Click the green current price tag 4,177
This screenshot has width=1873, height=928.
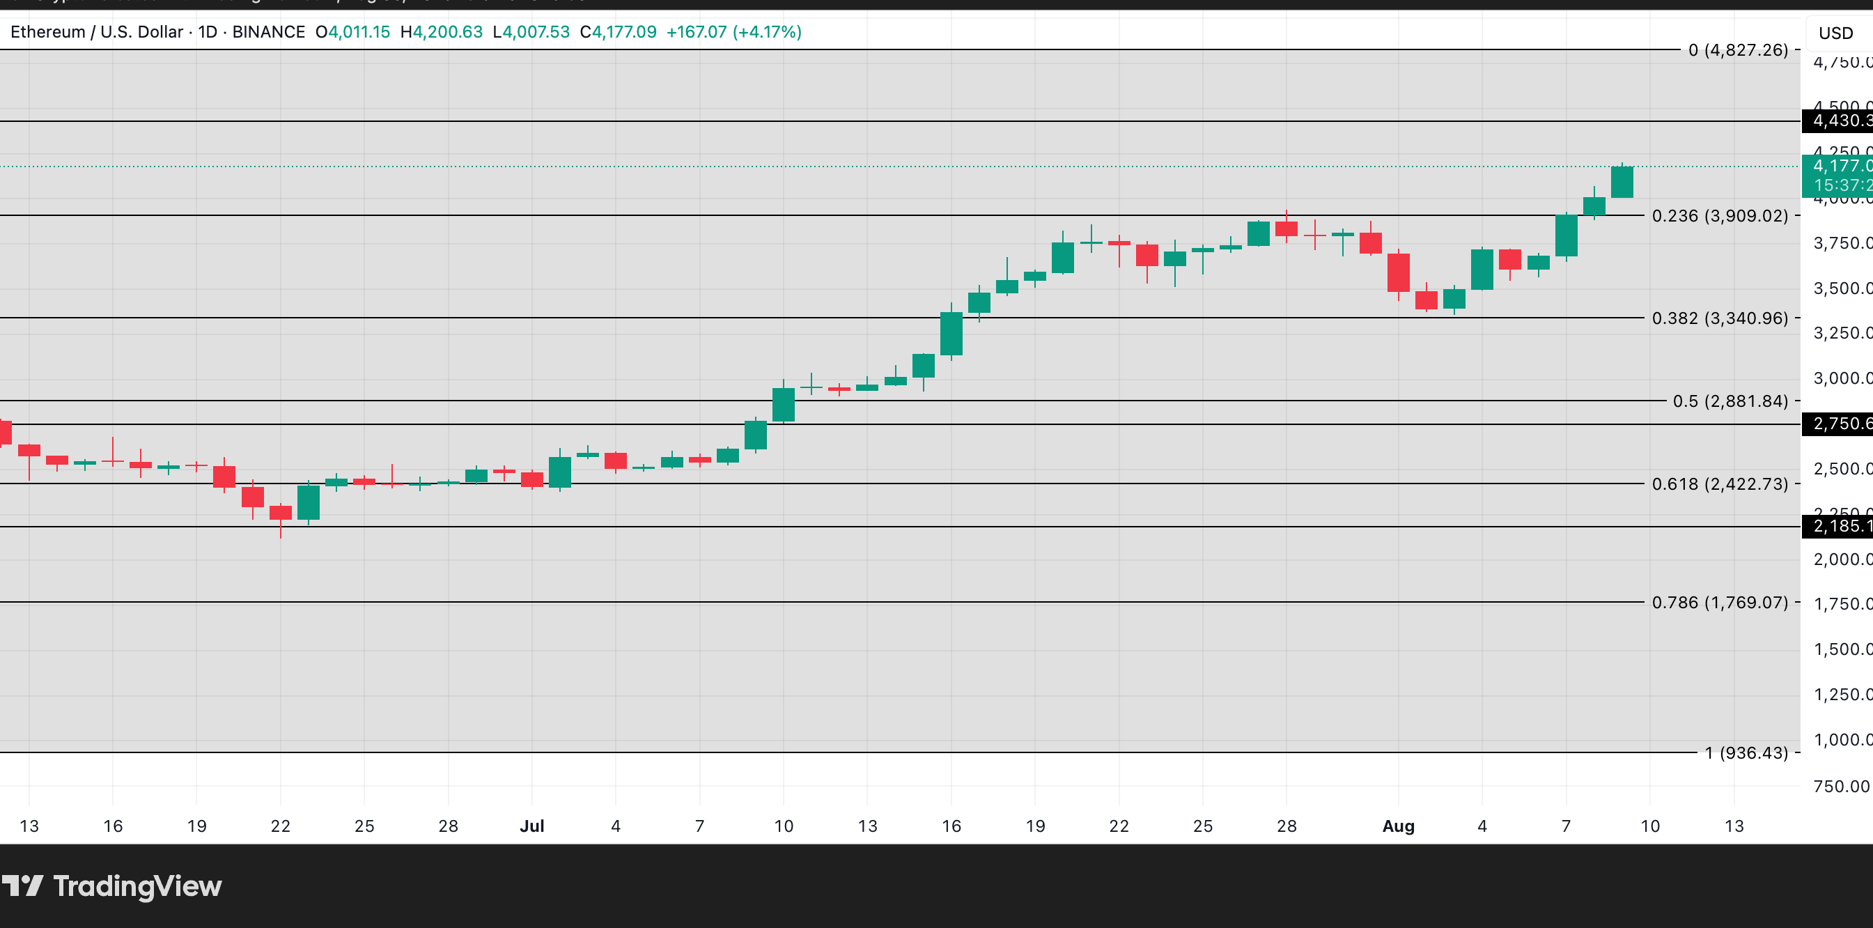pos(1837,176)
